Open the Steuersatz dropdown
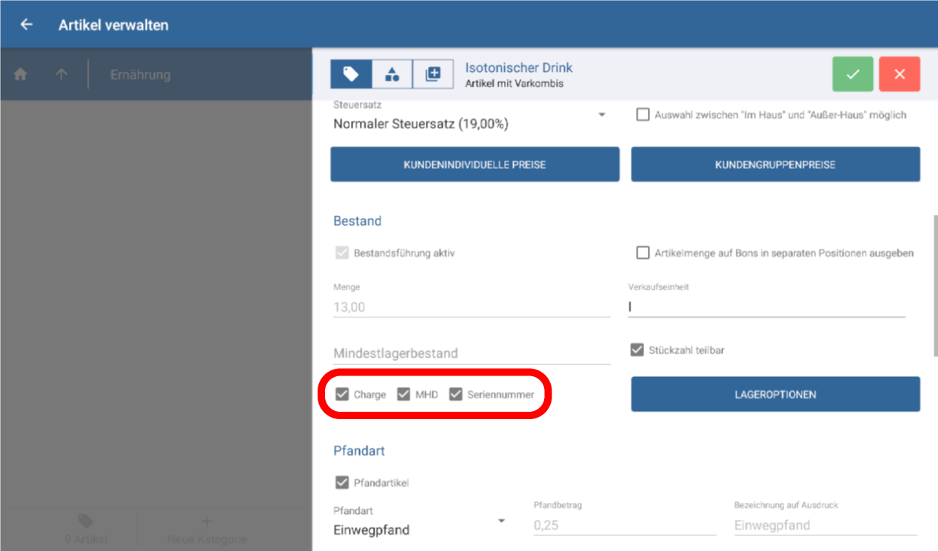This screenshot has width=938, height=551. [470, 118]
